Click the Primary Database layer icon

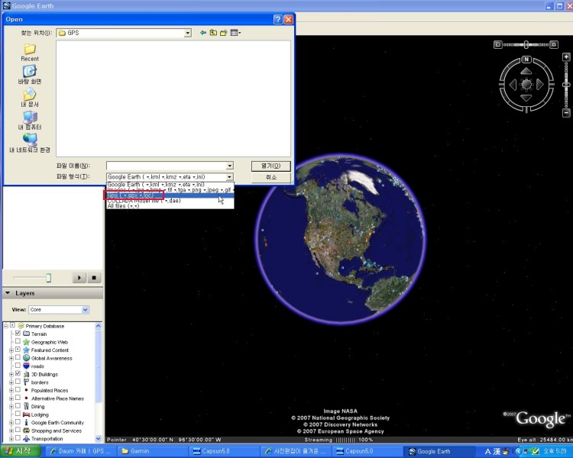tap(21, 326)
